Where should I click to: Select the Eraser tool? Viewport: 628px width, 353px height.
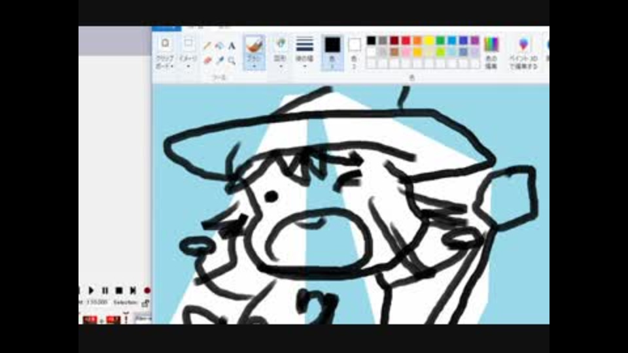[x=207, y=60]
